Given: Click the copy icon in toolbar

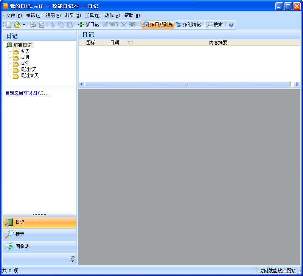Looking at the screenshot, I should [x=61, y=25].
